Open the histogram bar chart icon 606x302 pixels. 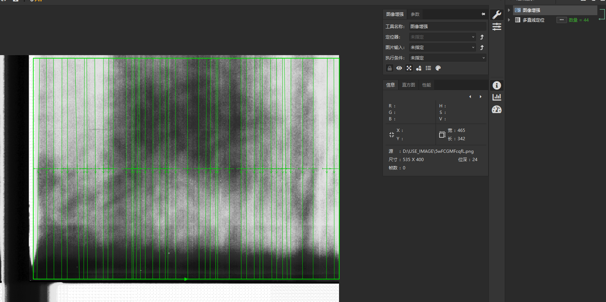pos(497,97)
